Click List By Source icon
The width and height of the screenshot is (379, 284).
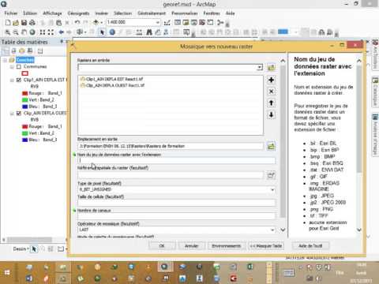coord(13,50)
